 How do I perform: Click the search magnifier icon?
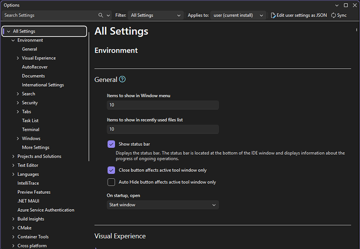click(101, 15)
